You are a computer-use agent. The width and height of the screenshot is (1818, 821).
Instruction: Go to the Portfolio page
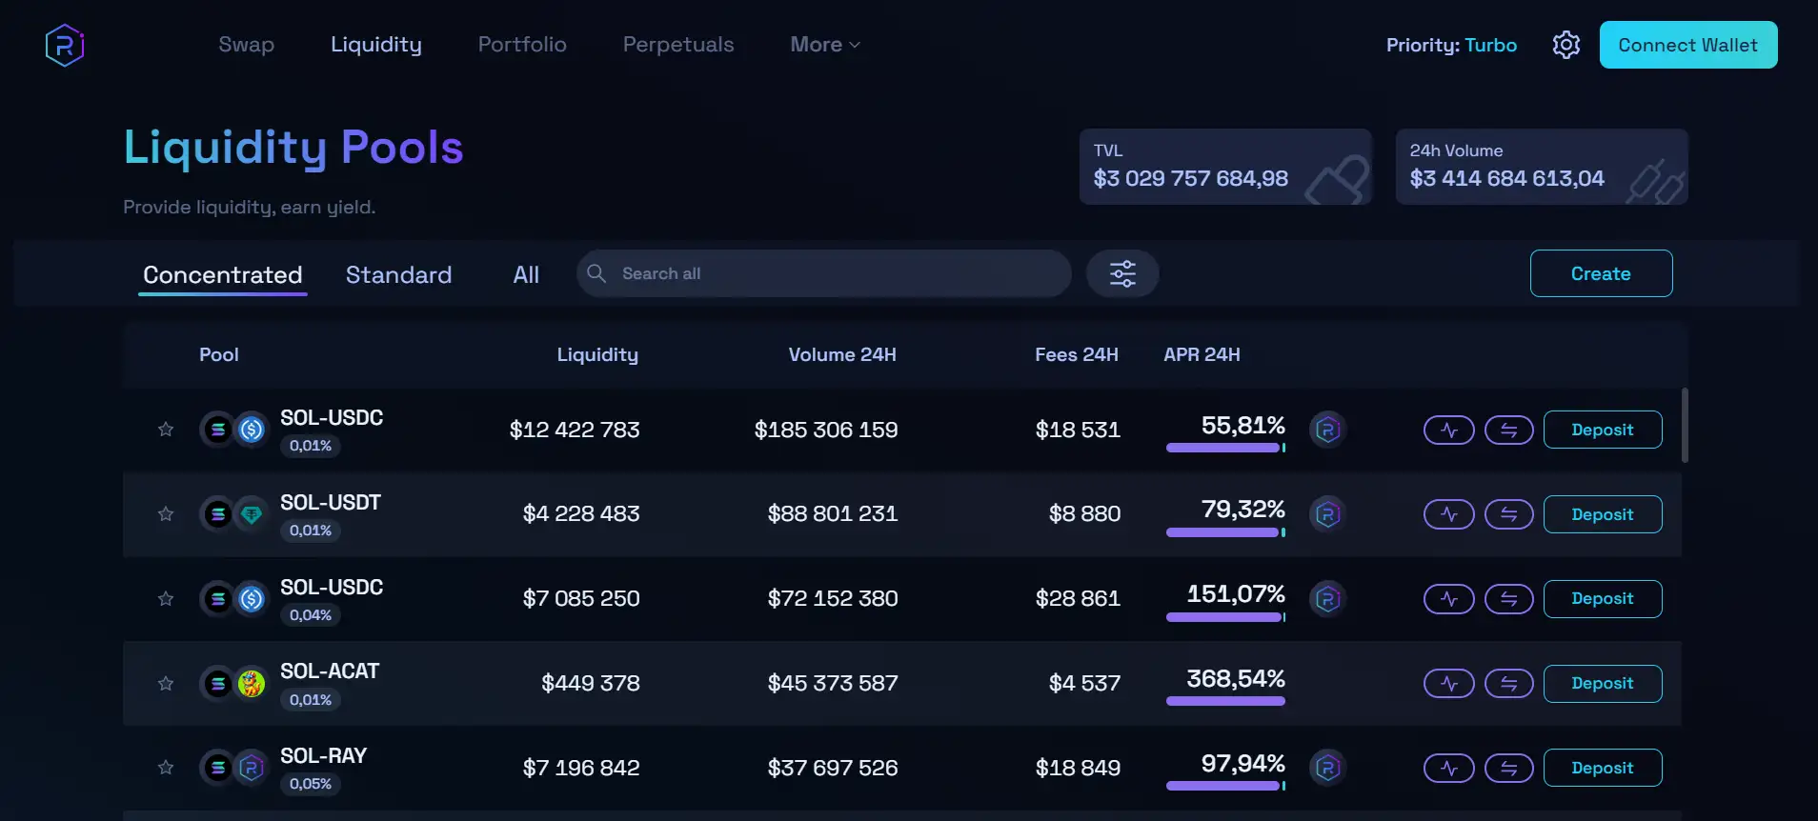click(x=522, y=45)
